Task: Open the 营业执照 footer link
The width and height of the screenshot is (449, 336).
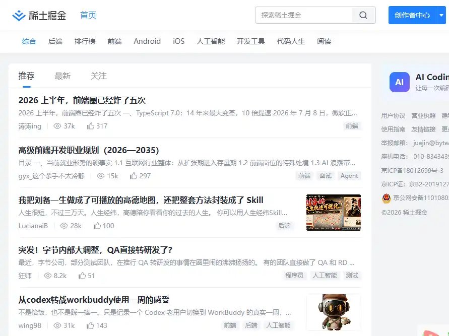Action: pos(423,116)
